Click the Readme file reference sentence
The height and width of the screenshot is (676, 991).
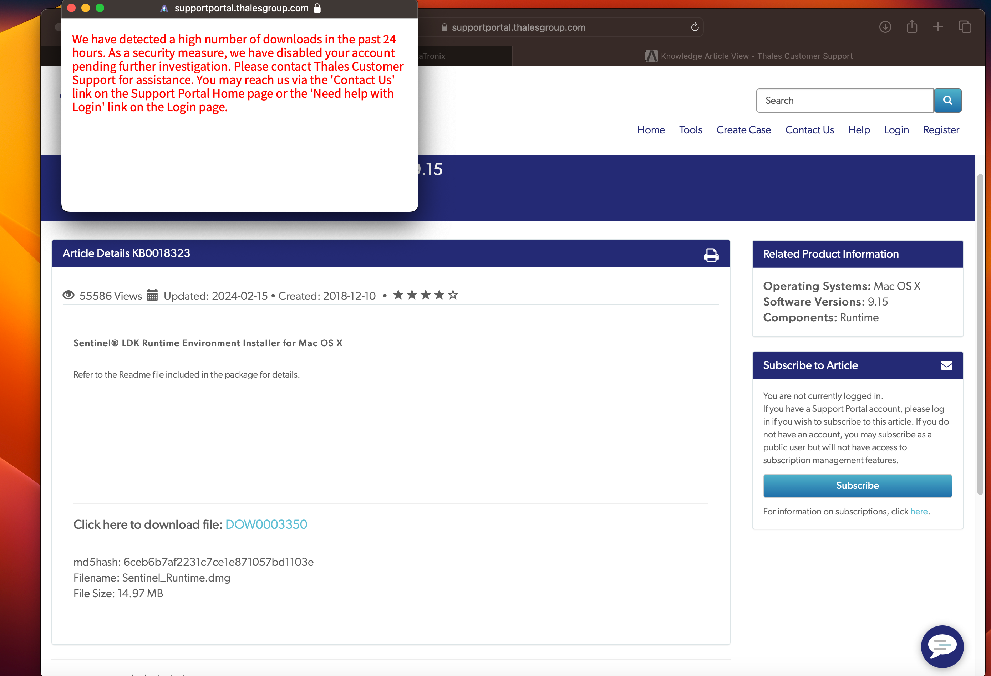click(x=186, y=375)
